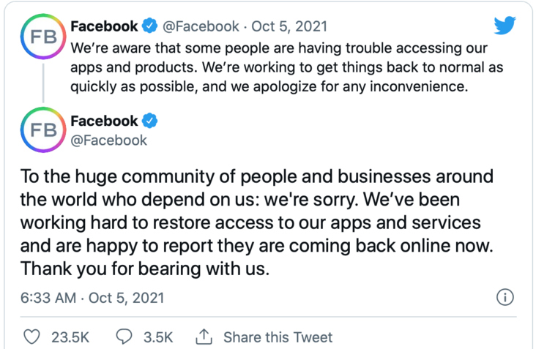This screenshot has height=349, width=536.
Task: Click the share arrow icon
Action: point(204,337)
